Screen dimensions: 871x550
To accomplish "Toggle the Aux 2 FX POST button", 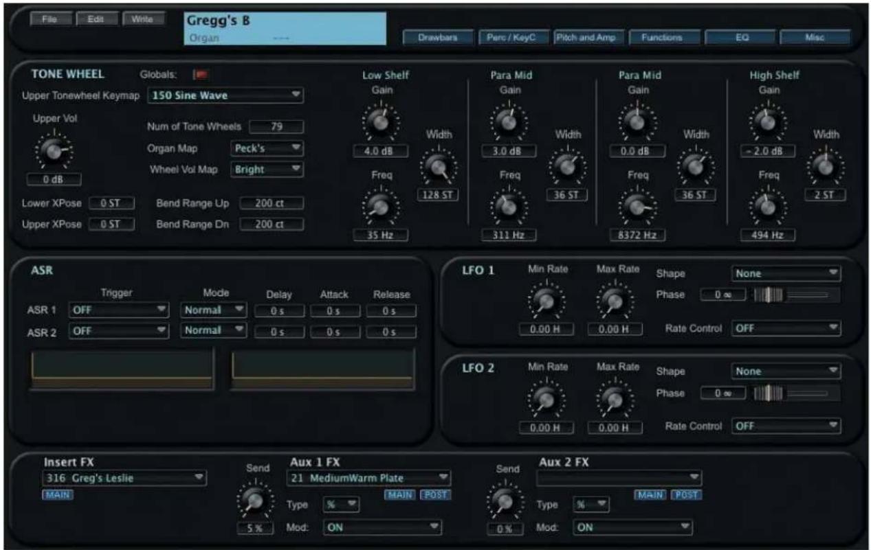I will tap(685, 494).
